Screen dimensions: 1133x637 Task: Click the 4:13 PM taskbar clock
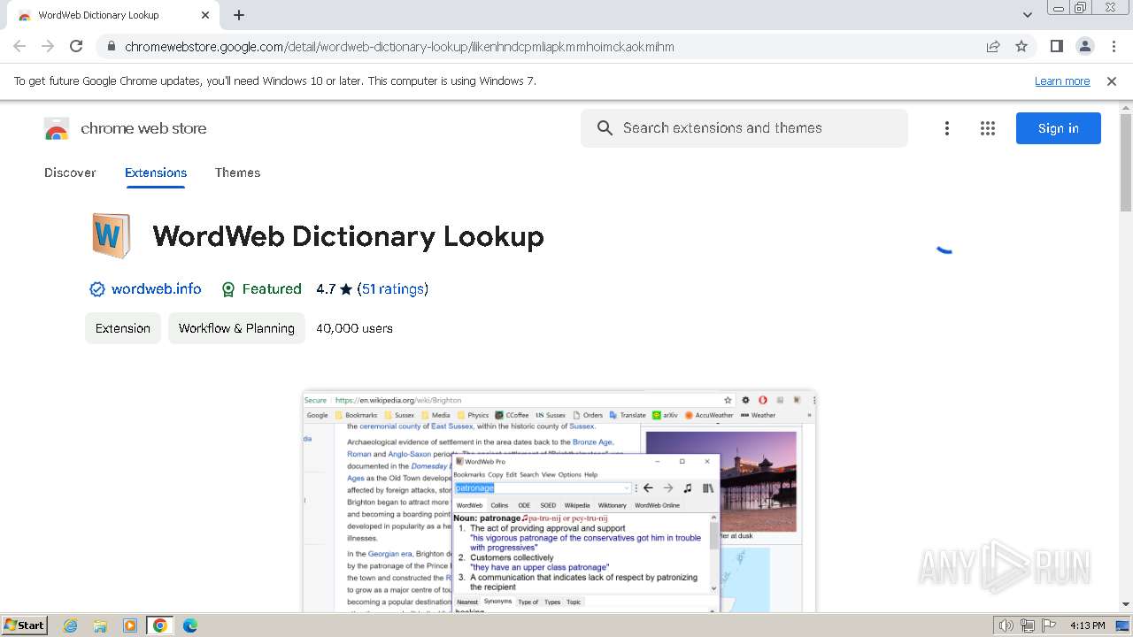(x=1088, y=625)
